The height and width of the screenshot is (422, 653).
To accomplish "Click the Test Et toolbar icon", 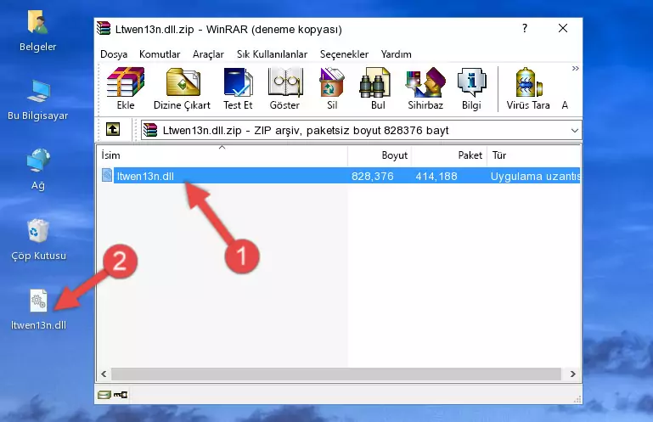I will coord(238,89).
